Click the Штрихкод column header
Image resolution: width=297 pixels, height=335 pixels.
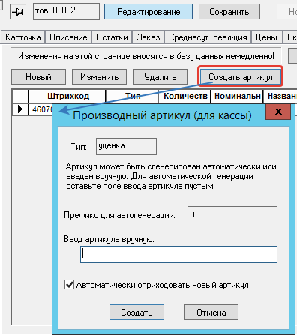coord(67,96)
